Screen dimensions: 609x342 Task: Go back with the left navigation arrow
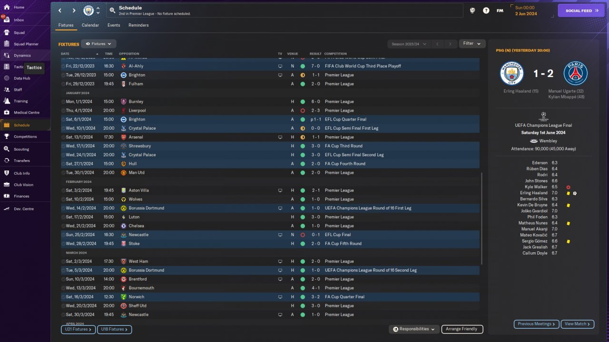point(60,10)
